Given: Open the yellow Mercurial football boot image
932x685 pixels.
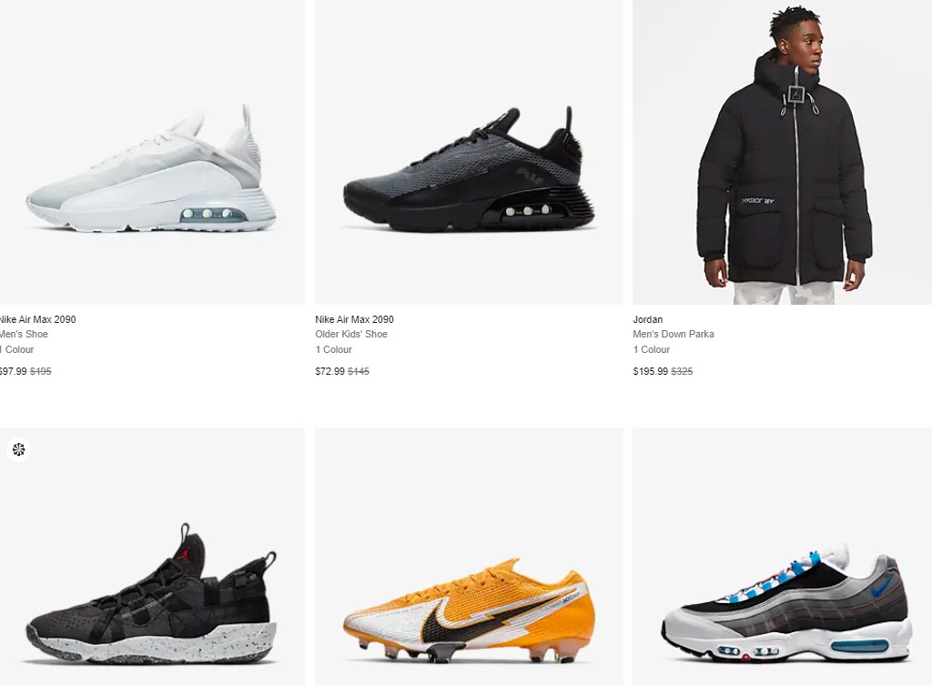Looking at the screenshot, I should (469, 556).
